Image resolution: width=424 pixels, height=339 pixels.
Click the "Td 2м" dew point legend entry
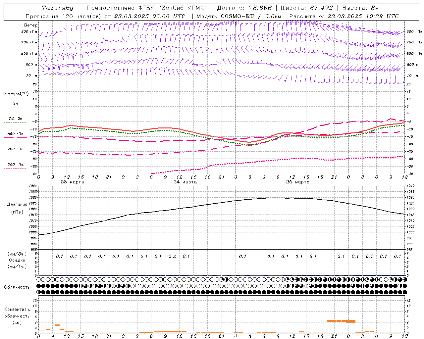point(15,119)
